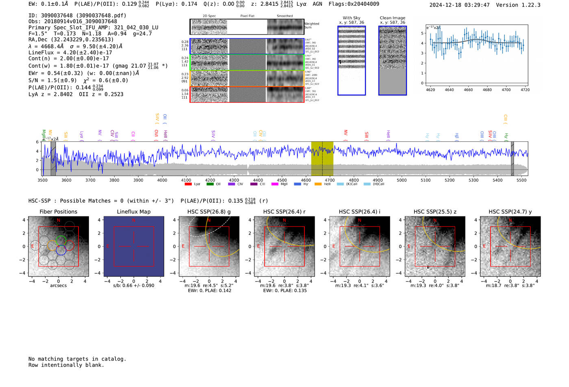This screenshot has width=569, height=387.
Task: Select the s/b: 0.66 +/- 0.090 label
Action: click(x=134, y=285)
